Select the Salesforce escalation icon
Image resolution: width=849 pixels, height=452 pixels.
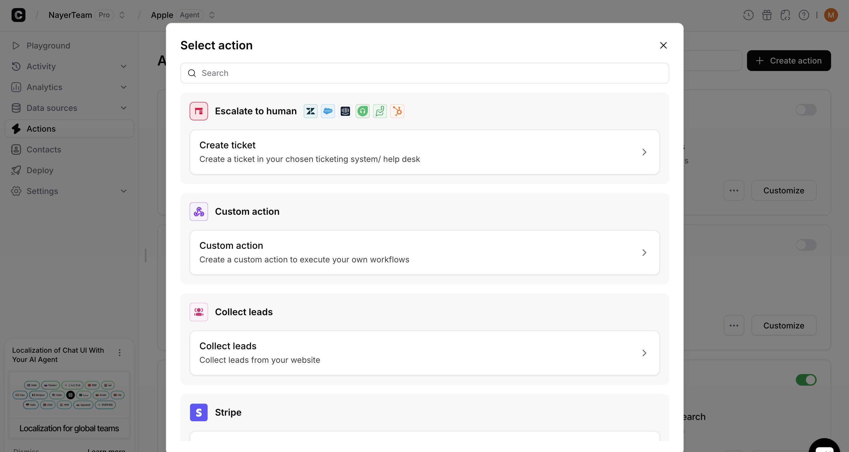point(328,111)
